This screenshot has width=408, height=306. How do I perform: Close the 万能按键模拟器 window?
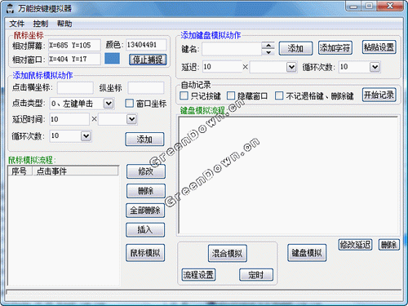coord(390,6)
